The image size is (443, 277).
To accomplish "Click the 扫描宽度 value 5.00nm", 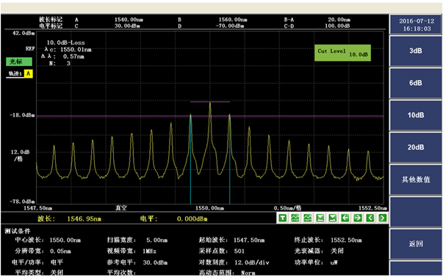I will click(x=156, y=240).
